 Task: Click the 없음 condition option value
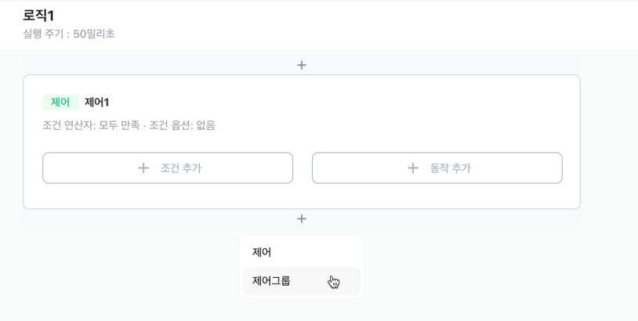(205, 125)
